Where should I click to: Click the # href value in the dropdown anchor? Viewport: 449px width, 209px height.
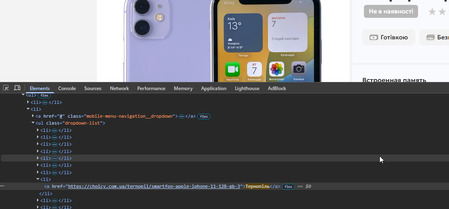pos(61,116)
